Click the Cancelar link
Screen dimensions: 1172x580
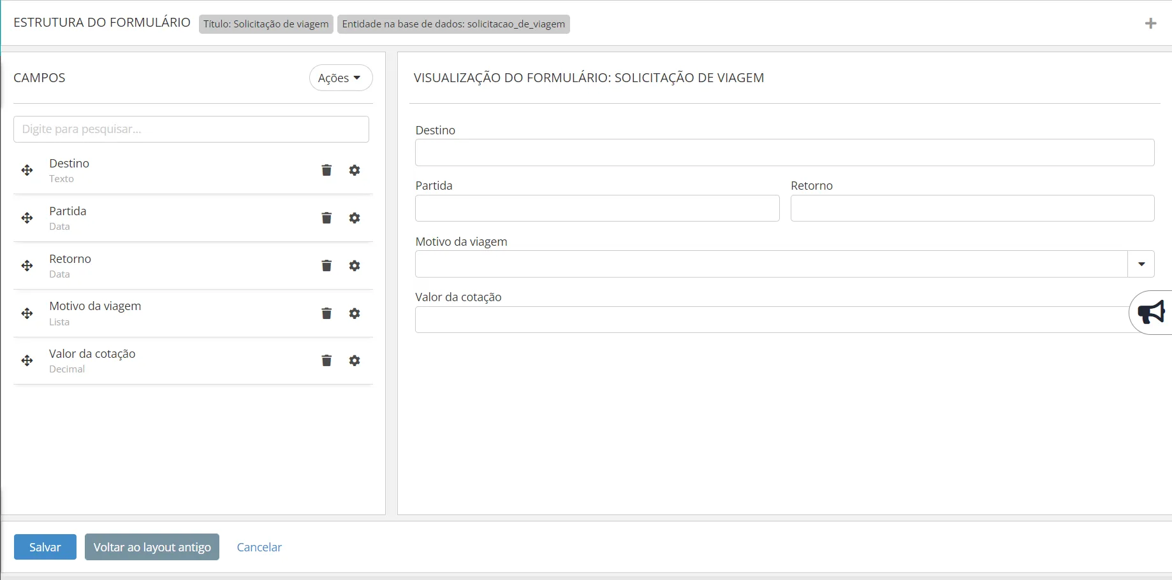click(x=259, y=547)
